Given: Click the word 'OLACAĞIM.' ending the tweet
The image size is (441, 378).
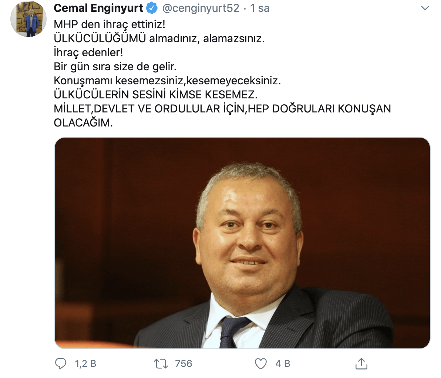Looking at the screenshot, I should coord(83,123).
